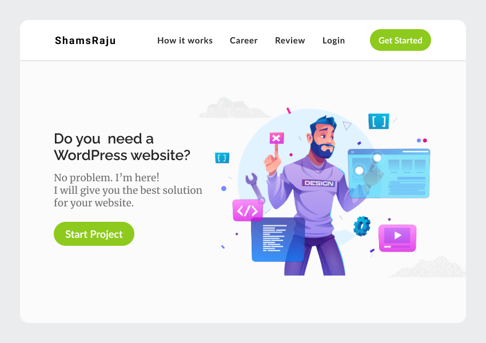Image resolution: width=486 pixels, height=343 pixels.
Task: Click the translucent browser window illustration
Action: click(389, 173)
